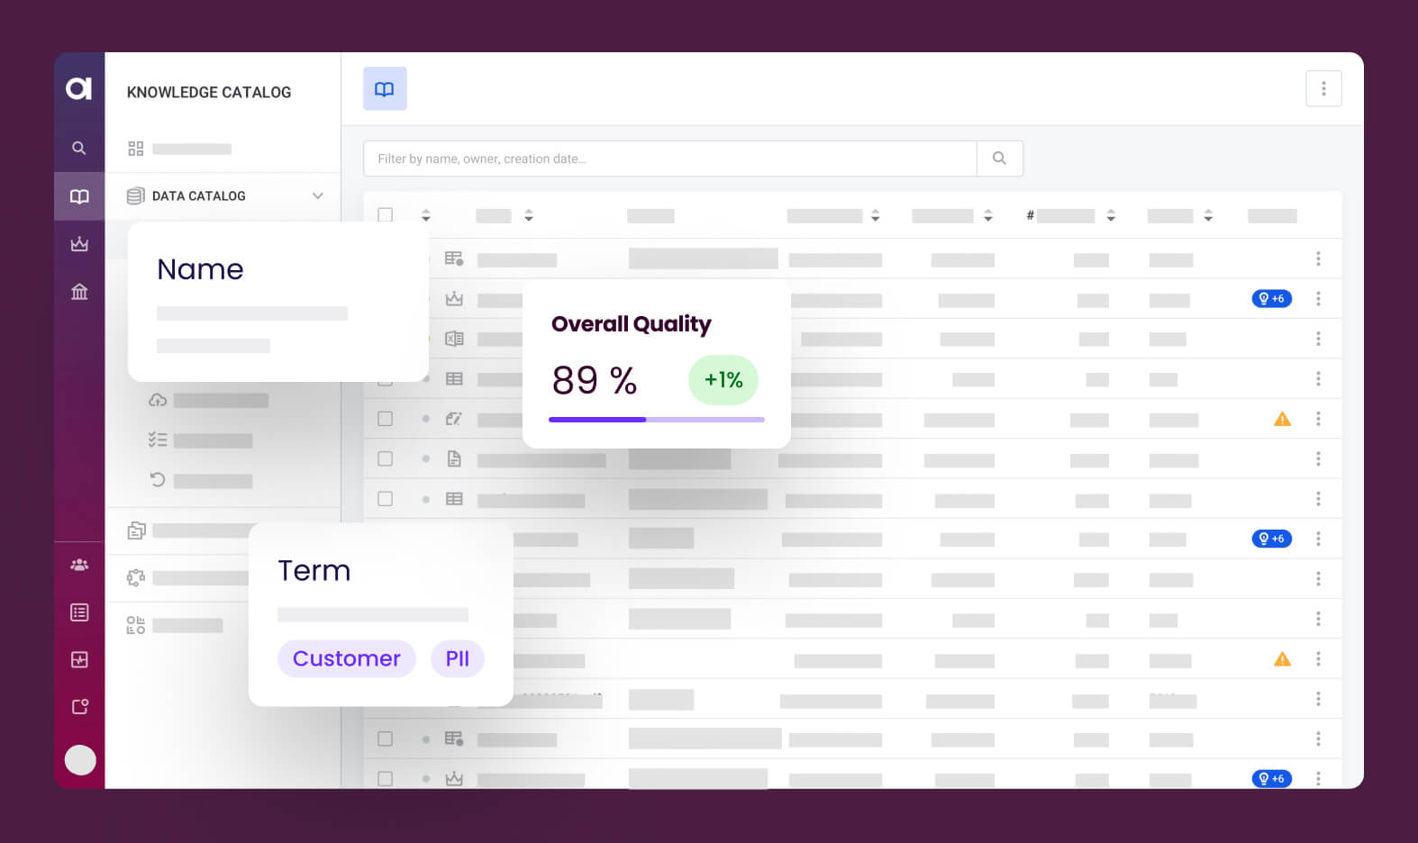Image resolution: width=1418 pixels, height=843 pixels.
Task: Click the search icon in left sidebar
Action: [x=79, y=148]
